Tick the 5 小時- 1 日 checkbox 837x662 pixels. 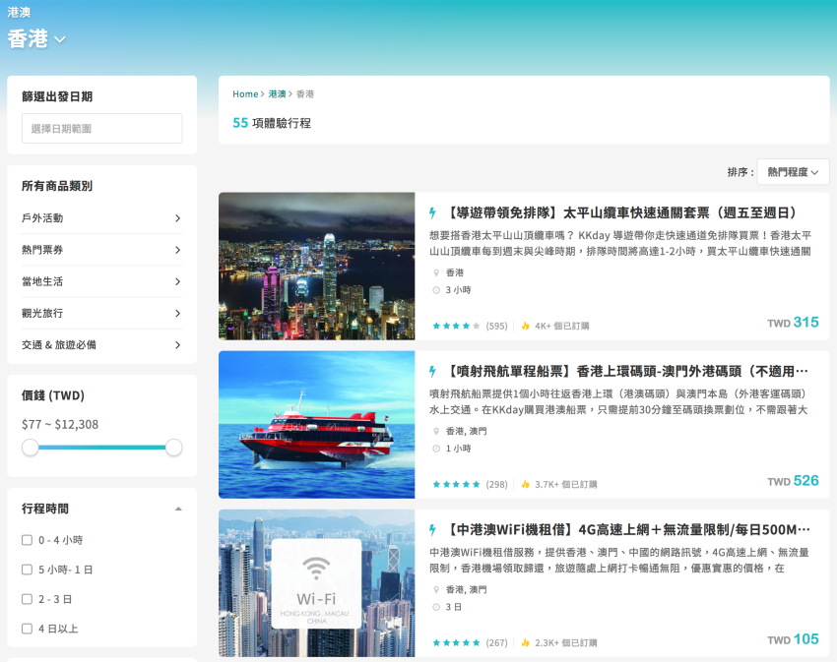click(x=28, y=570)
